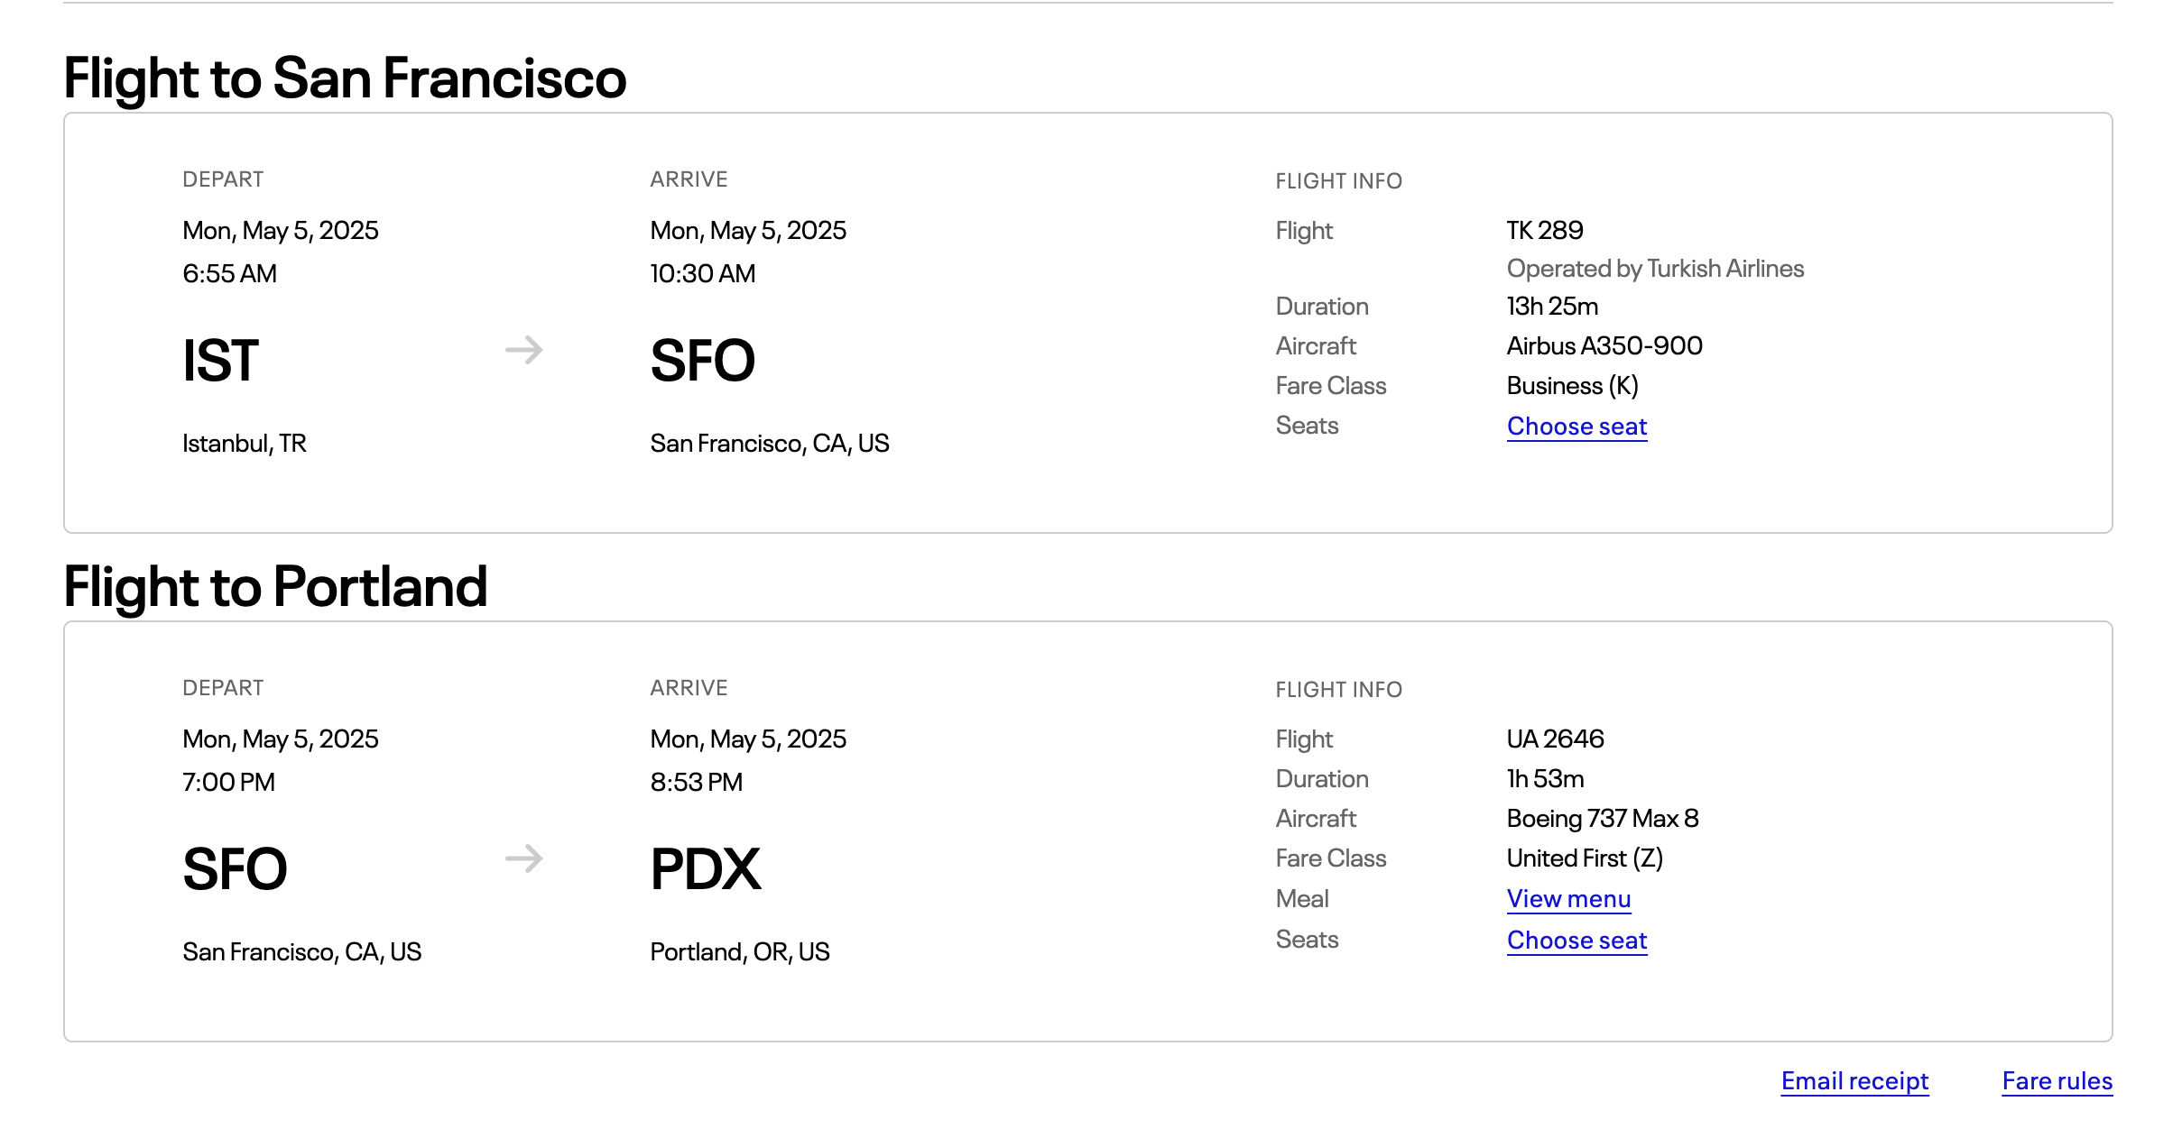
Task: Click the Airbus A350-900 aircraft text
Action: coord(1604,346)
